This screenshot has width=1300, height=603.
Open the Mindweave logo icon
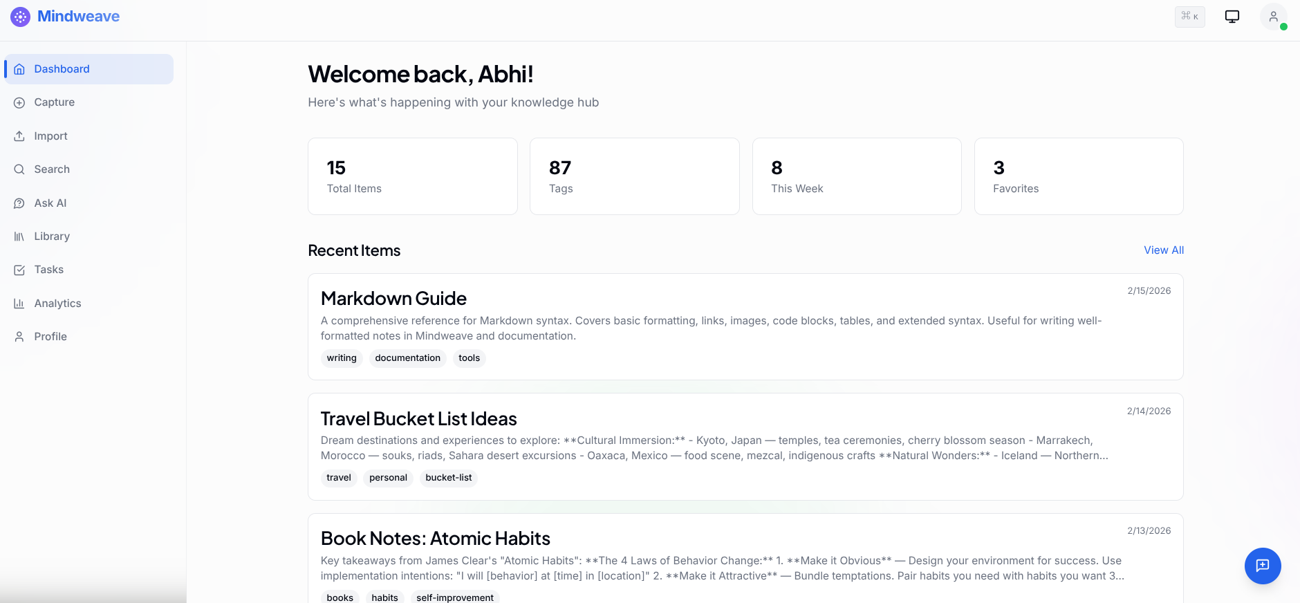(x=19, y=16)
